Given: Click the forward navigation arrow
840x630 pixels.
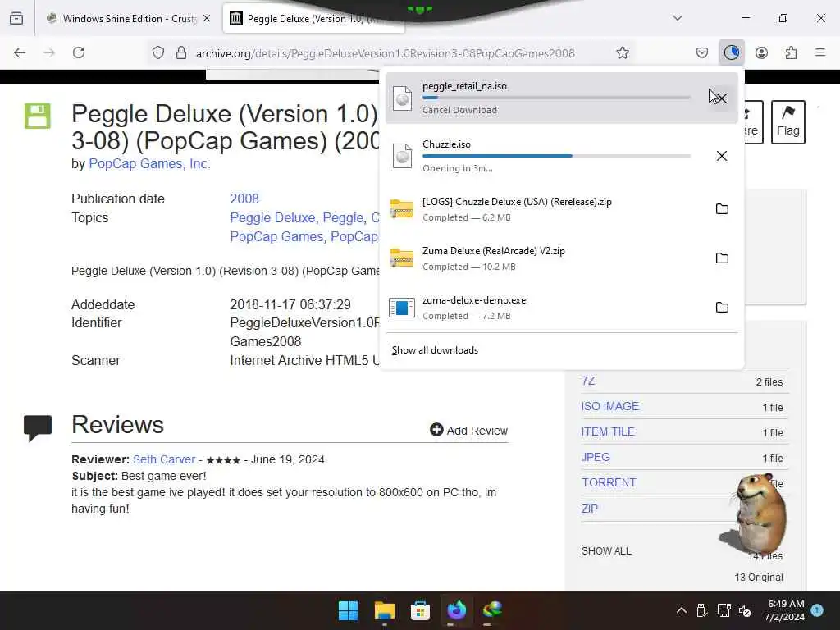Looking at the screenshot, I should 49,52.
